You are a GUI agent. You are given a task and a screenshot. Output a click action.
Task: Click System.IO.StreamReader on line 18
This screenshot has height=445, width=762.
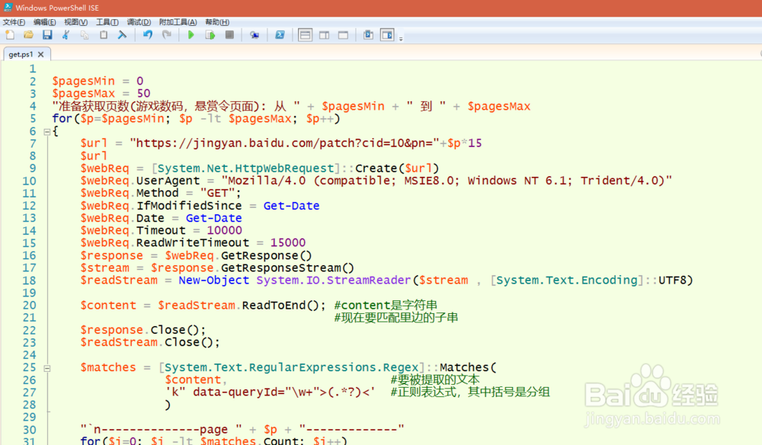(334, 280)
